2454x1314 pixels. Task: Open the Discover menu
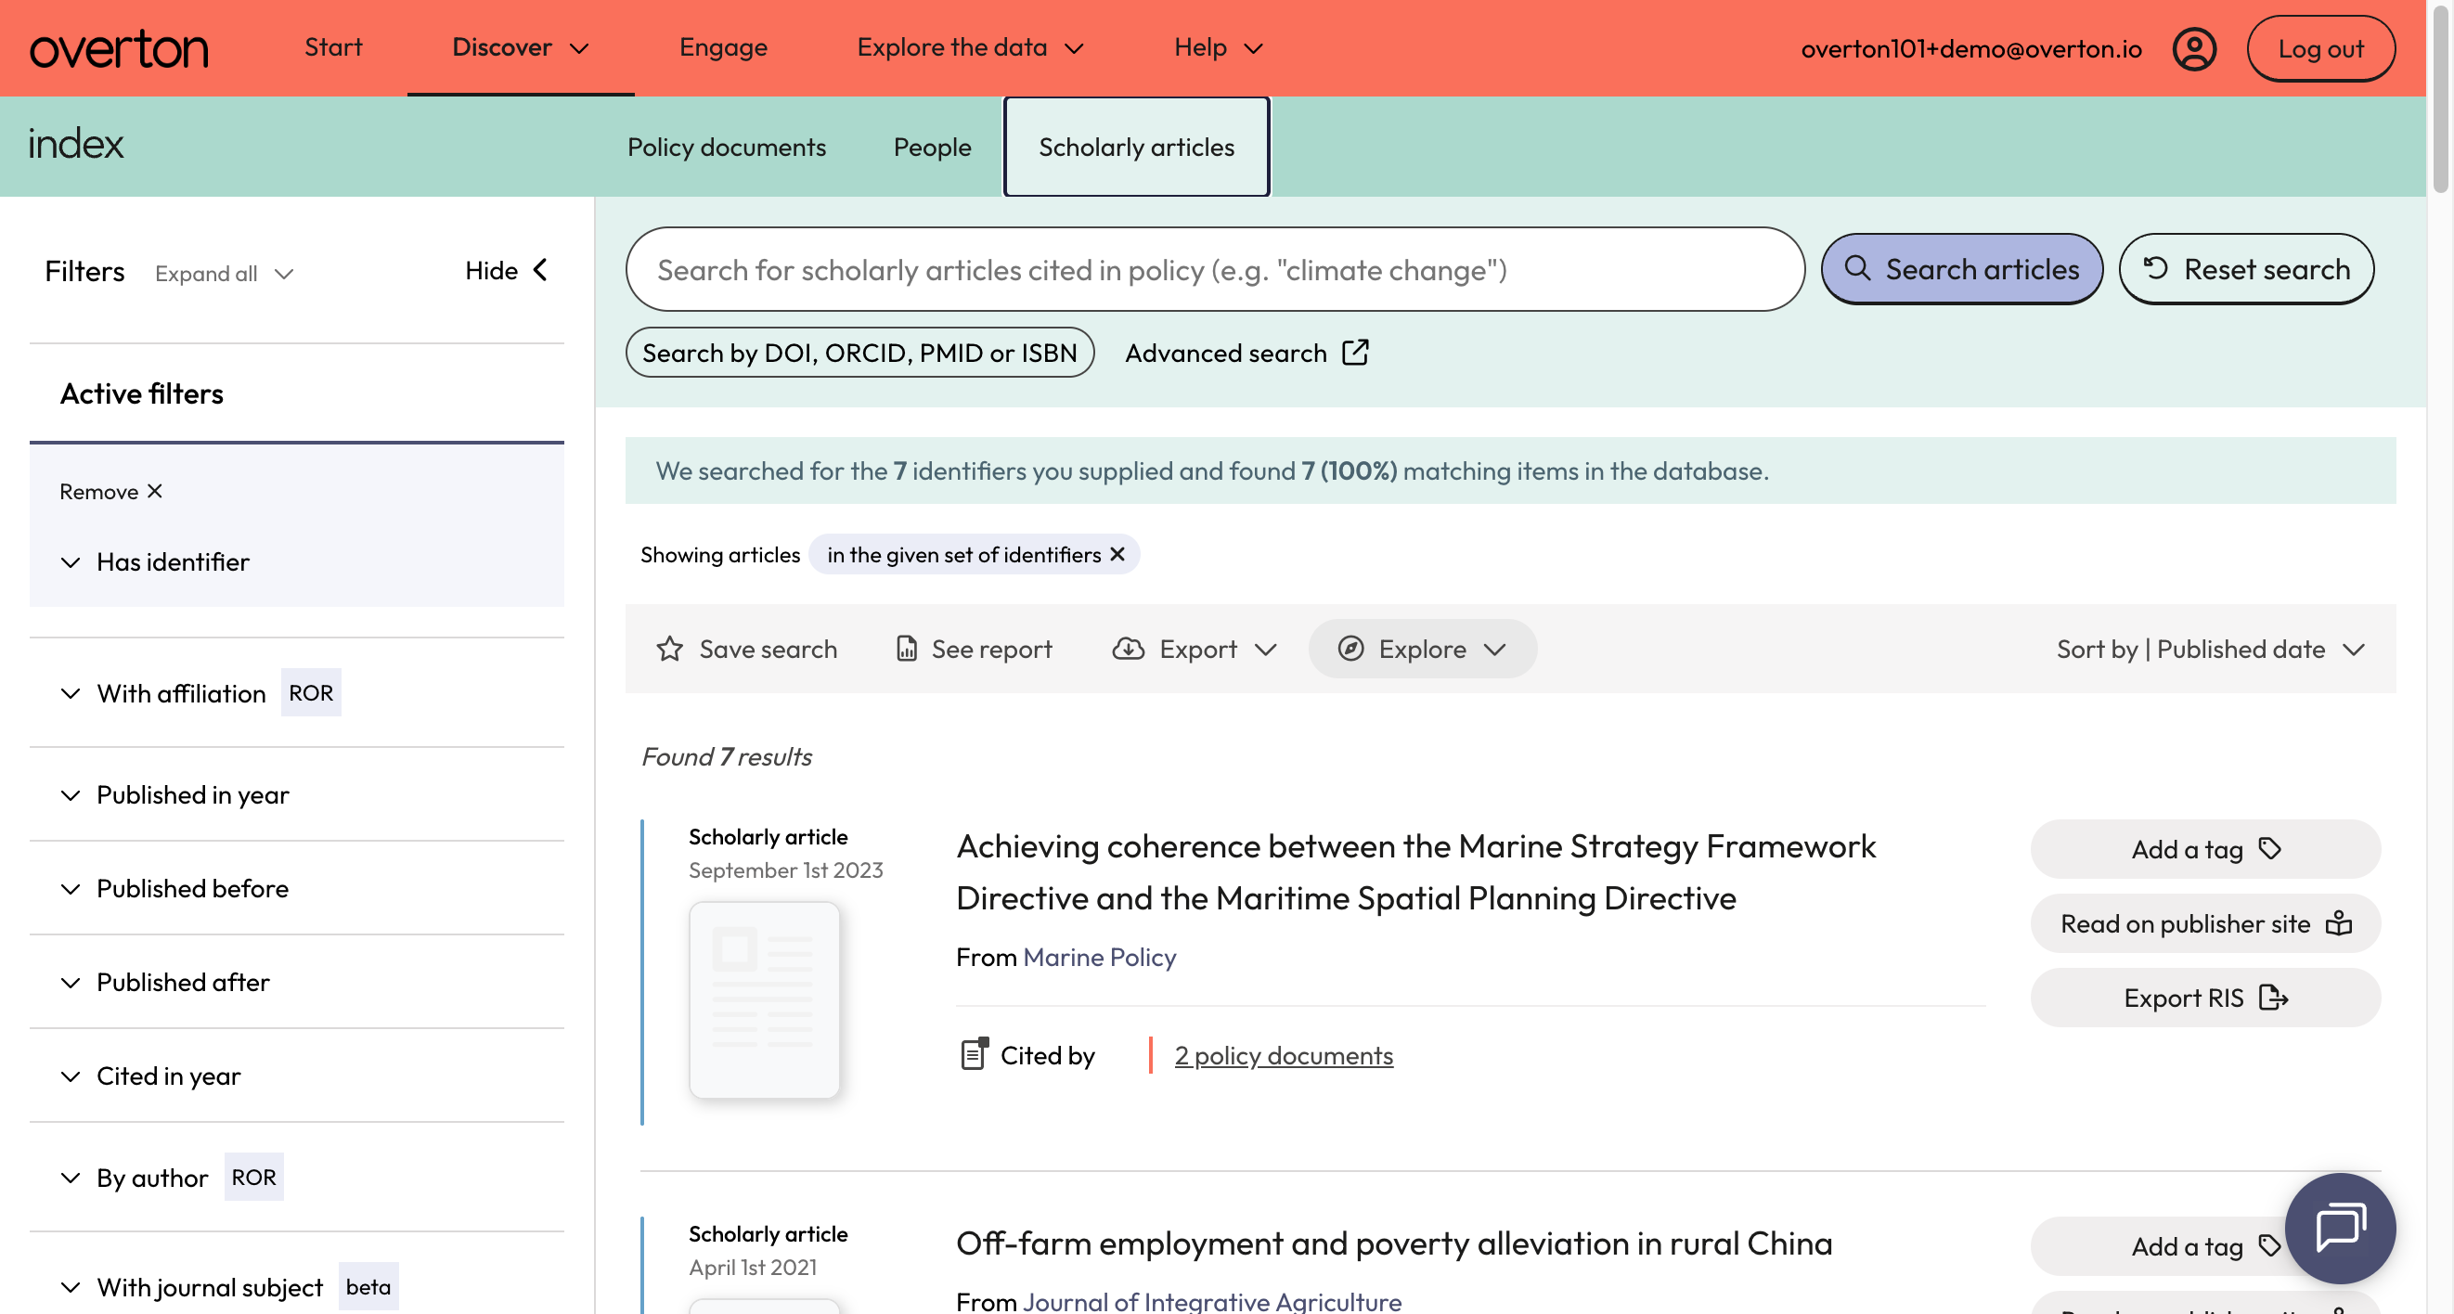(x=520, y=47)
